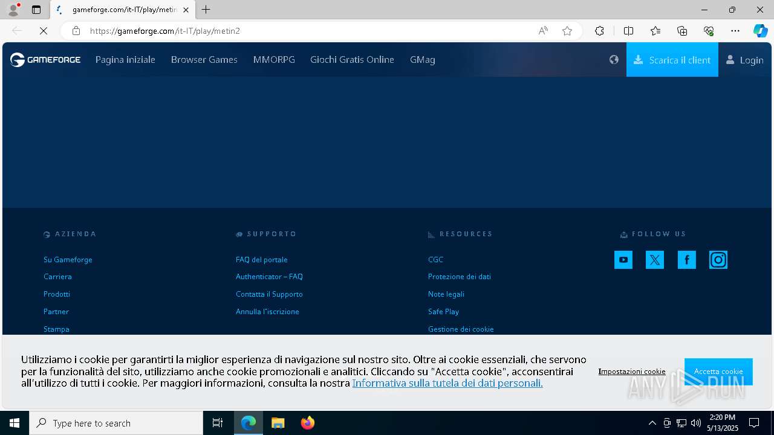Image resolution: width=774 pixels, height=435 pixels.
Task: Accept cookies with Accetta cookie
Action: [718, 372]
